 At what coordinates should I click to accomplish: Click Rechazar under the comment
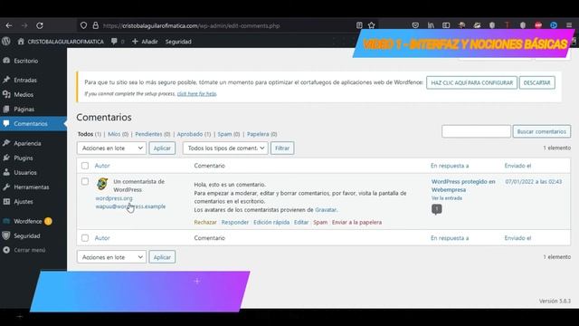coord(205,222)
